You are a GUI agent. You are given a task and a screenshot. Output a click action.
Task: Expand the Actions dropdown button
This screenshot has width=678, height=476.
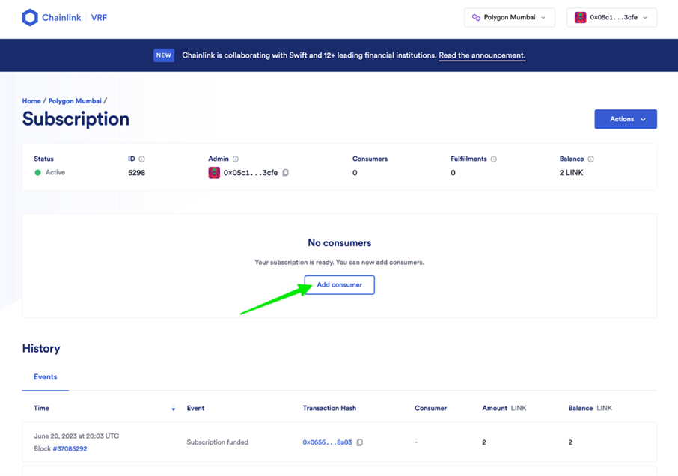pos(626,119)
